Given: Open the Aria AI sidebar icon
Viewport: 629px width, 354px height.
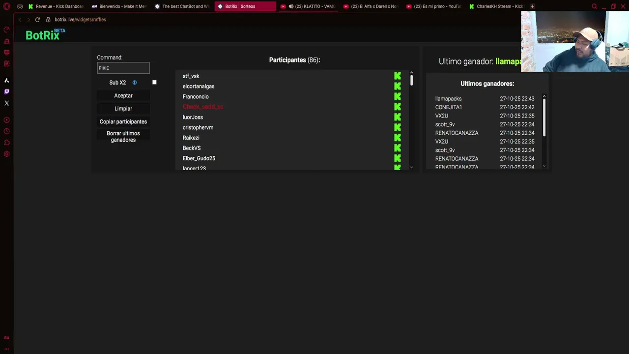Looking at the screenshot, I should coord(7,80).
